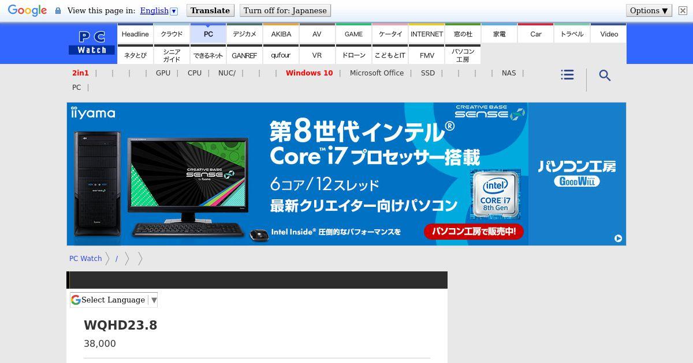Click the Microsoft Office topic link
693x363 pixels.
pos(377,73)
